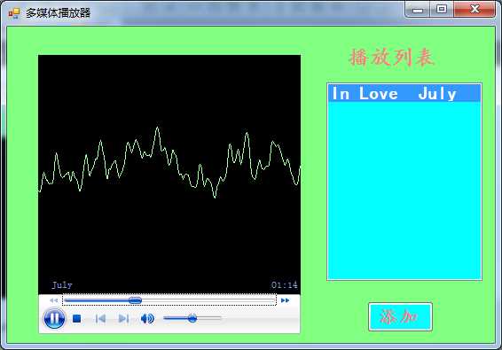Click the rewind double-arrow icon

54,300
